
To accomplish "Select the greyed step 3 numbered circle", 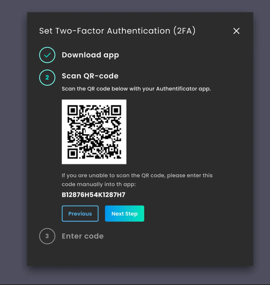I will click(47, 236).
